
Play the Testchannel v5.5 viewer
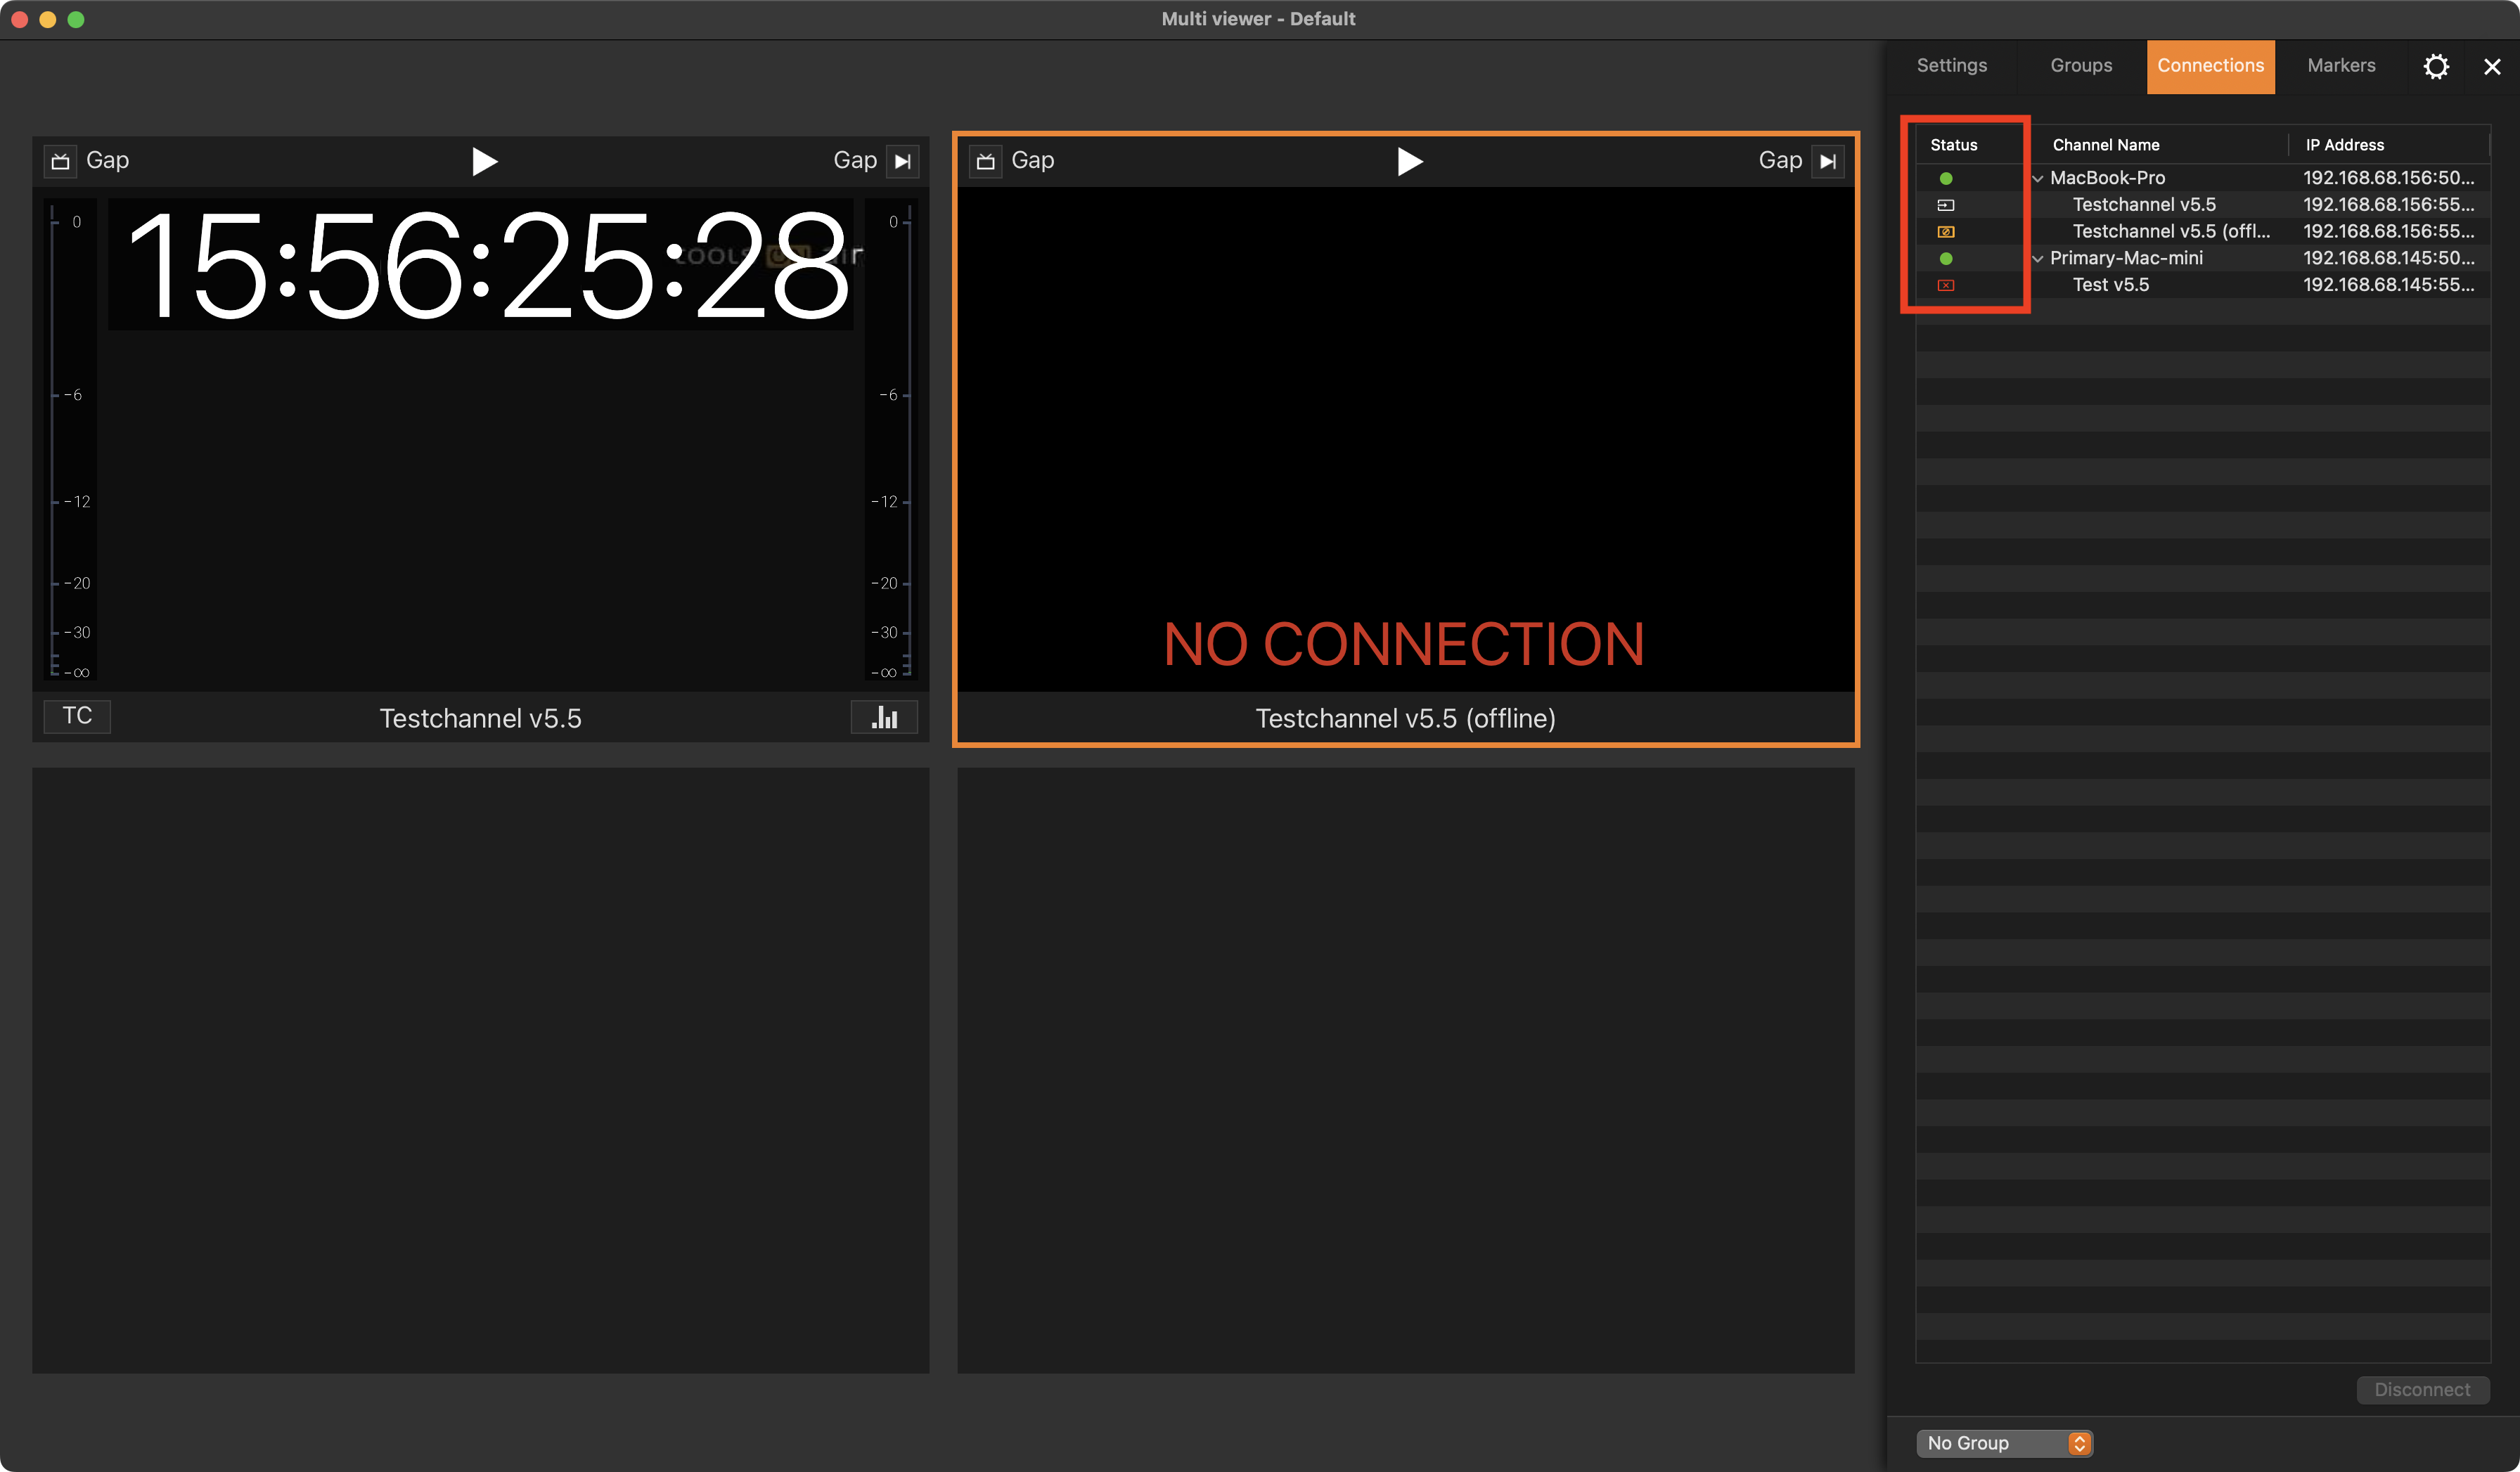pos(484,161)
